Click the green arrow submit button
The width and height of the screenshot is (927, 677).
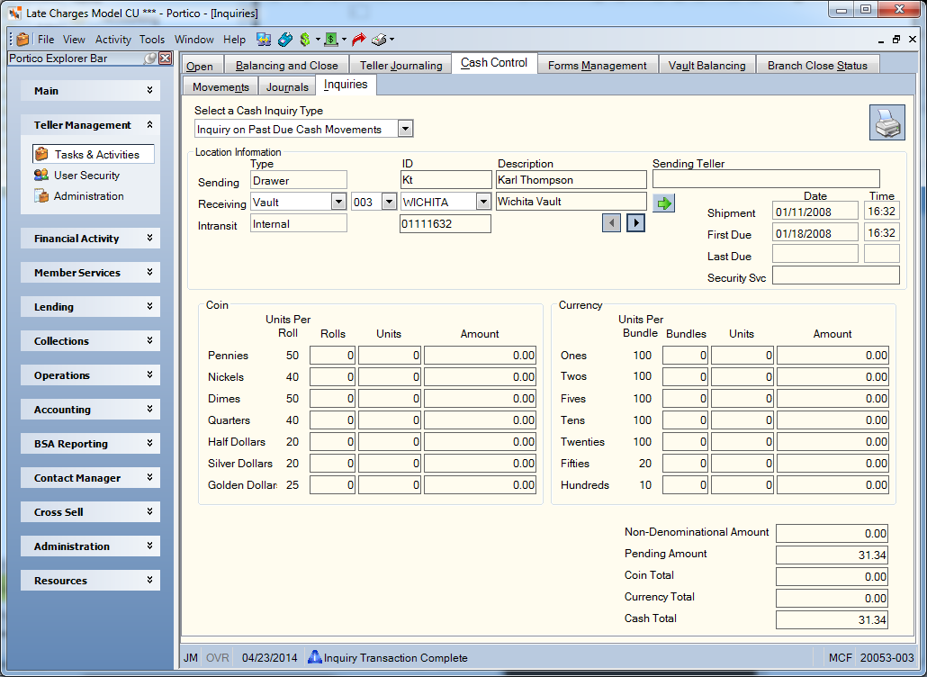(x=664, y=203)
